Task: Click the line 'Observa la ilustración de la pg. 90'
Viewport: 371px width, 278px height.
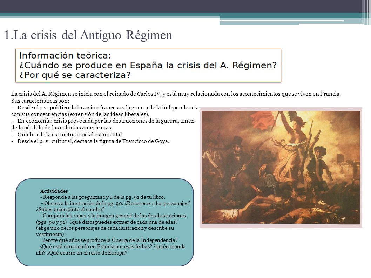Action: (x=116, y=203)
